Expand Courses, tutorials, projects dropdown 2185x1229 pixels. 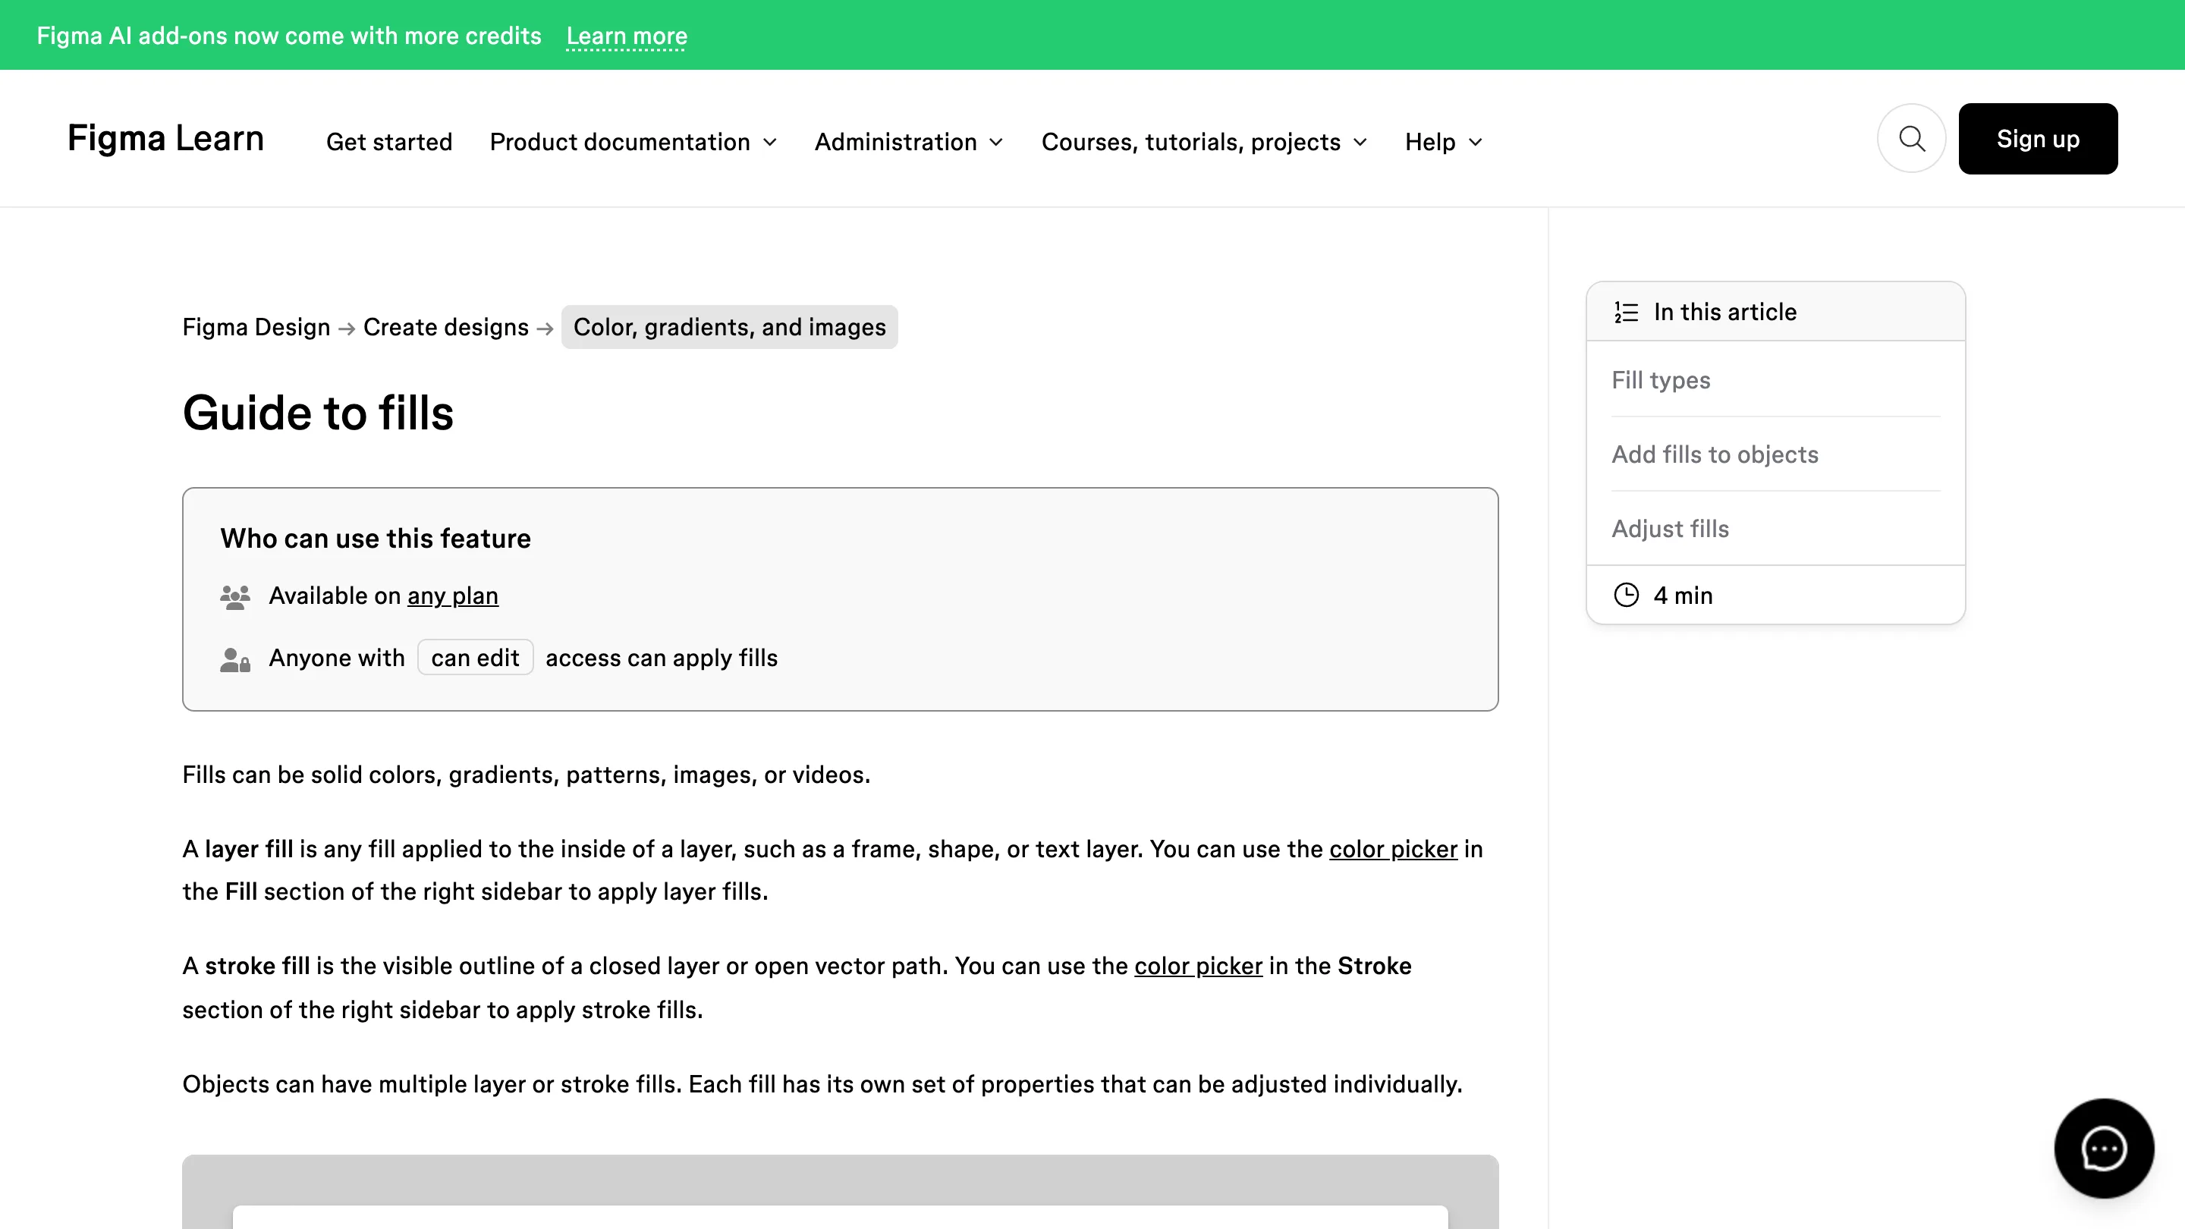(1203, 142)
